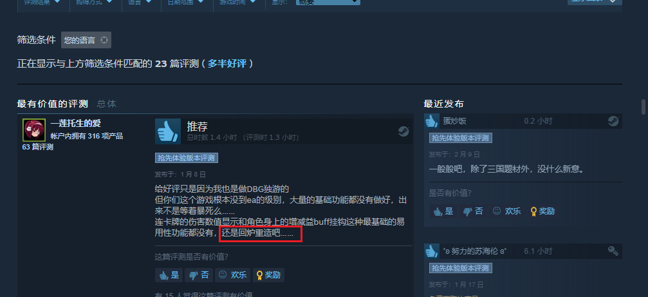
Task: Open the 显示 combo box
Action: pyautogui.click(x=328, y=2)
